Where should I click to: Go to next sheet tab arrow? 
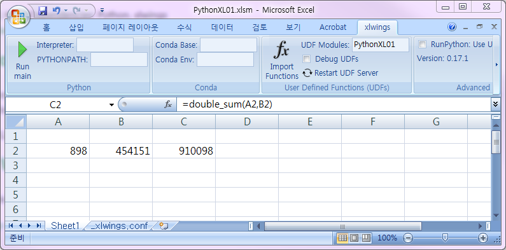pyautogui.click(x=30, y=225)
